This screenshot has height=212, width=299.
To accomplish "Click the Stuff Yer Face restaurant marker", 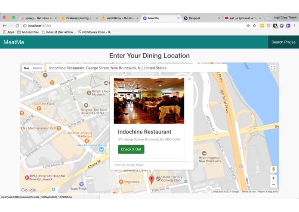I will (39, 109).
